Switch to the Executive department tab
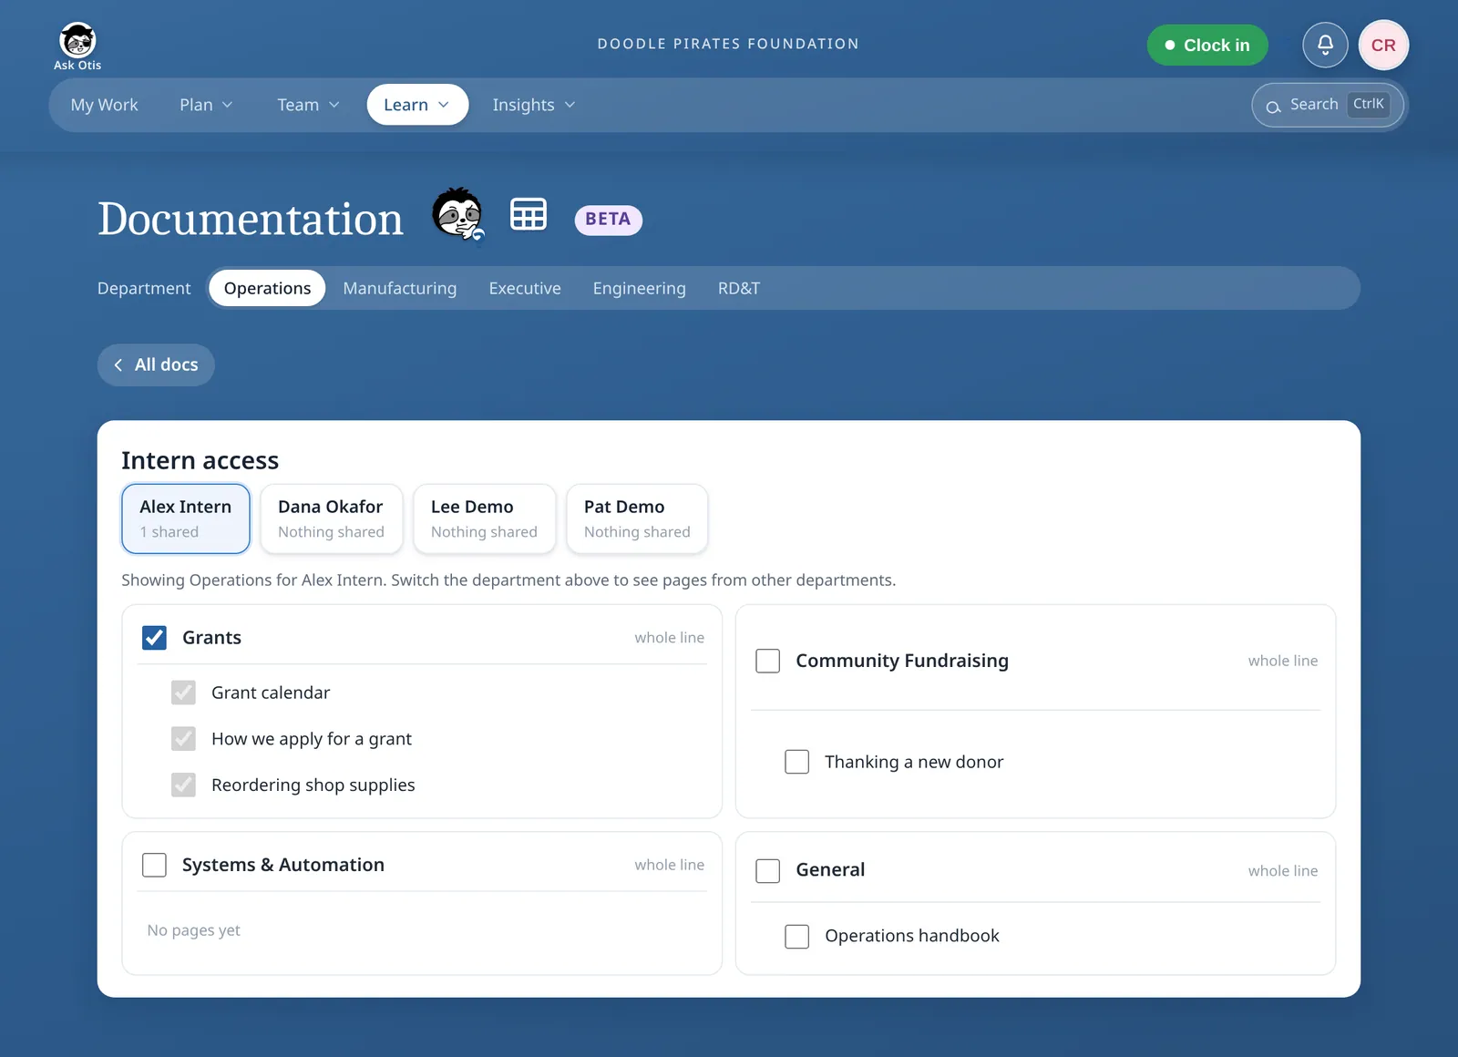Viewport: 1458px width, 1057px height. pos(525,288)
